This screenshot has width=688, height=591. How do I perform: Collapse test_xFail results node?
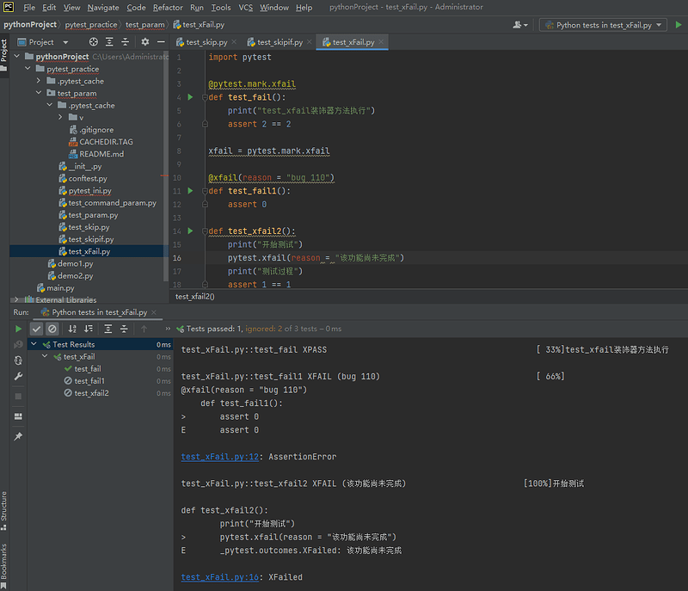pos(45,356)
